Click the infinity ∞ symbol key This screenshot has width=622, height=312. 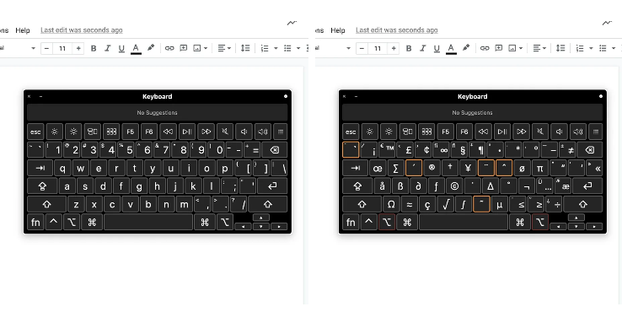coord(442,150)
